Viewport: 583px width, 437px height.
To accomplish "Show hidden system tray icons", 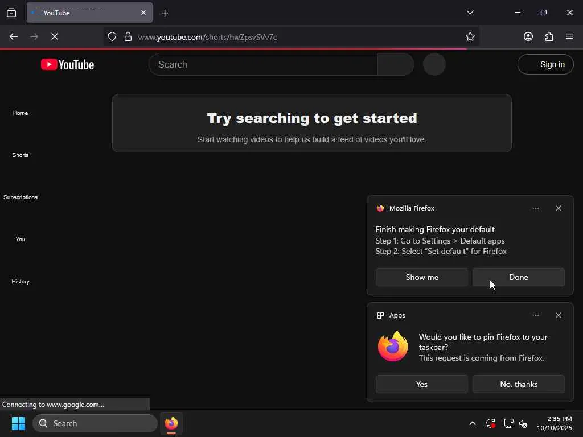I will point(472,423).
